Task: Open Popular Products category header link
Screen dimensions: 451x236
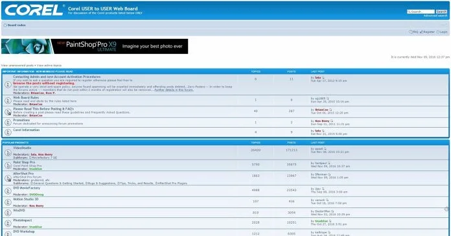Action: pos(16,143)
